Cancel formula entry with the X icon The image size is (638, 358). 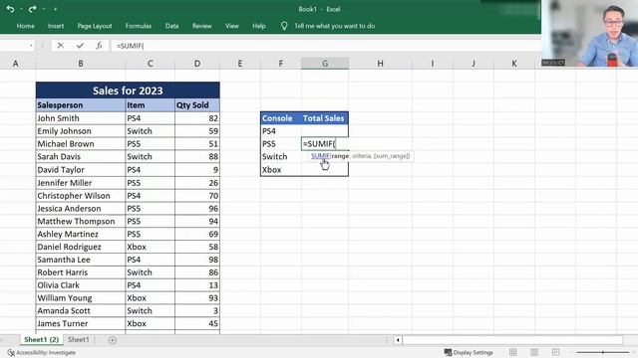pyautogui.click(x=60, y=46)
